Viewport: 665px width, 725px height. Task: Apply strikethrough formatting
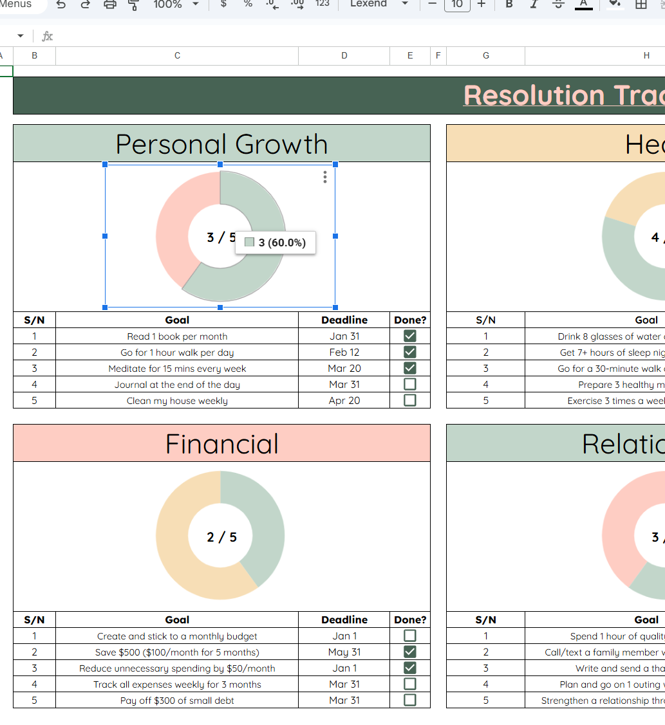pos(559,4)
